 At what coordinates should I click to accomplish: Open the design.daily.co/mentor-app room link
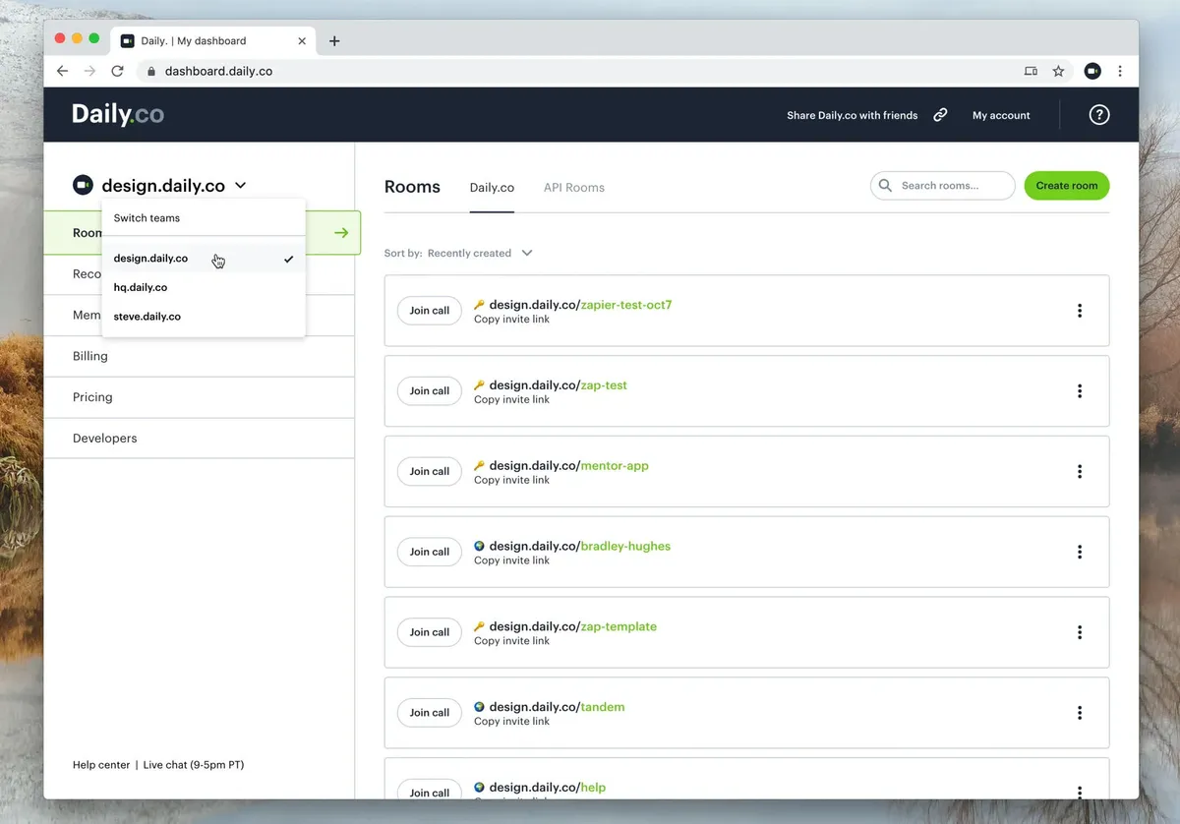coord(569,466)
